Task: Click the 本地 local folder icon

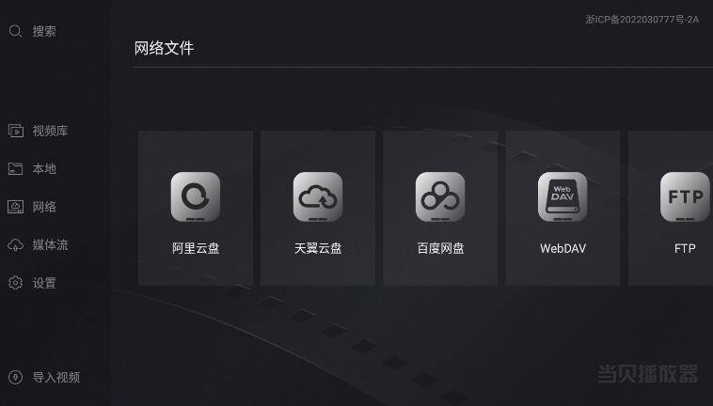Action: click(15, 169)
